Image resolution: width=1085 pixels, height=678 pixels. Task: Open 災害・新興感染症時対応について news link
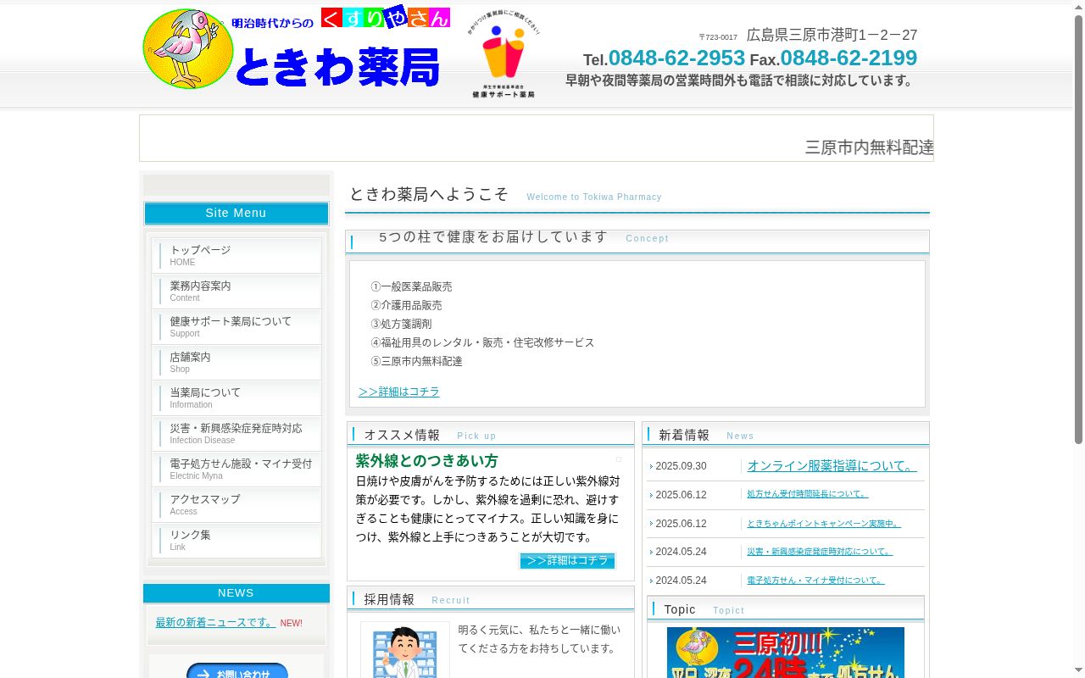(x=820, y=552)
